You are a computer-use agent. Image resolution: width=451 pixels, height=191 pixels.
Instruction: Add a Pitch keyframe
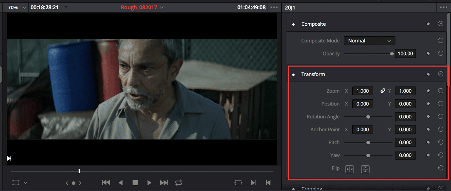pyautogui.click(x=428, y=142)
